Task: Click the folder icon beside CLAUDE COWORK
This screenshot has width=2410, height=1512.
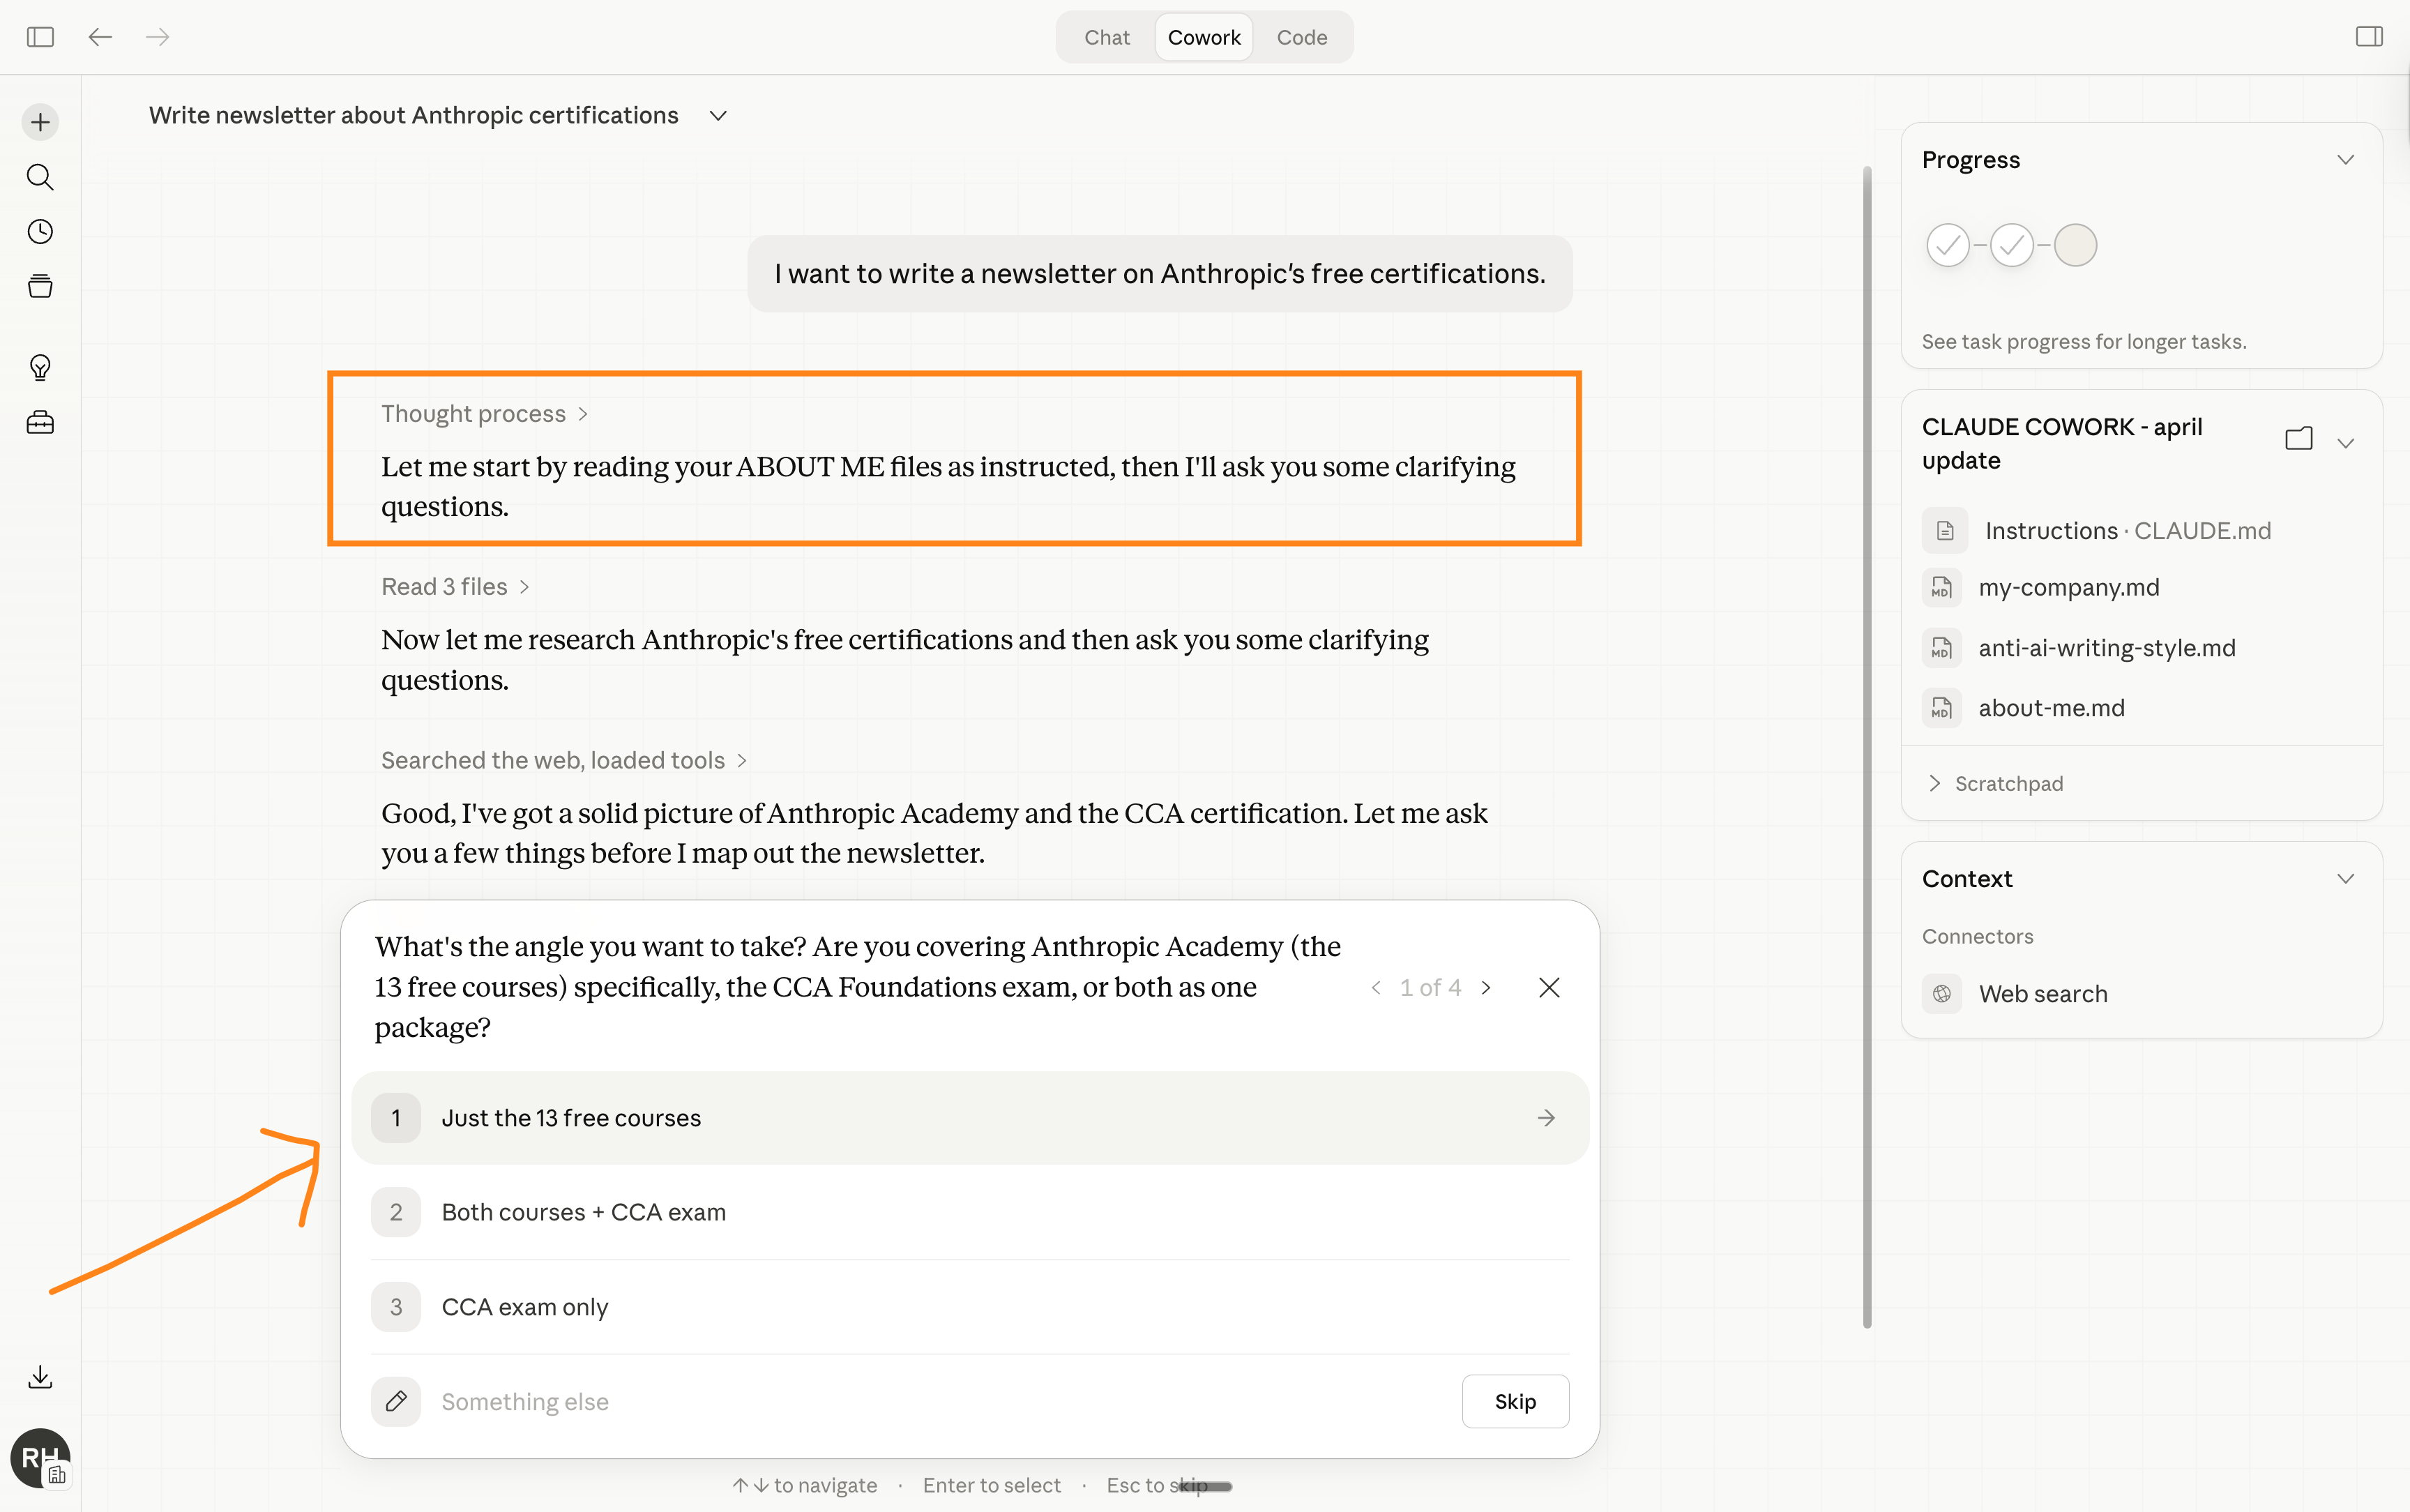Action: tap(2298, 439)
